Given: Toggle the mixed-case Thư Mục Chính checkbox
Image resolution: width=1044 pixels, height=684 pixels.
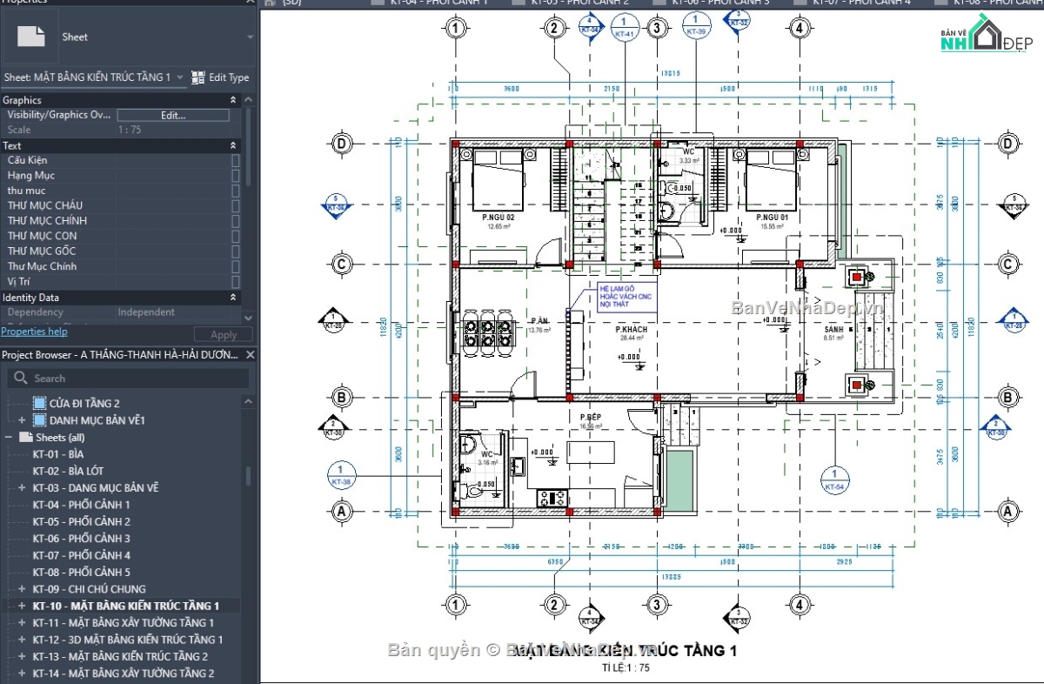Looking at the screenshot, I should coord(236,266).
